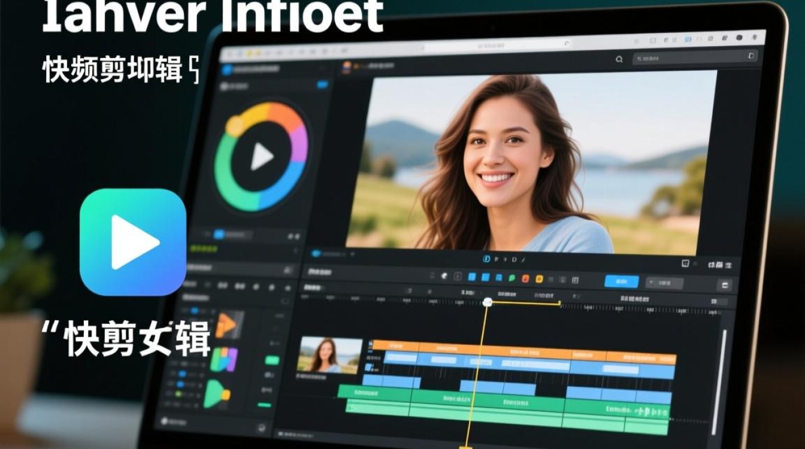
Task: Click the white playhead handle on the ruler
Action: (x=488, y=302)
